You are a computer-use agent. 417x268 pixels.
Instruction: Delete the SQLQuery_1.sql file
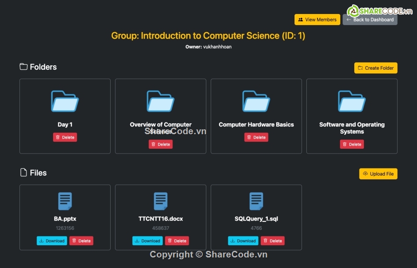(273, 241)
